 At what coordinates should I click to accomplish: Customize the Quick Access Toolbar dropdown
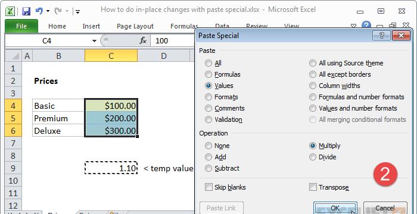[77, 11]
